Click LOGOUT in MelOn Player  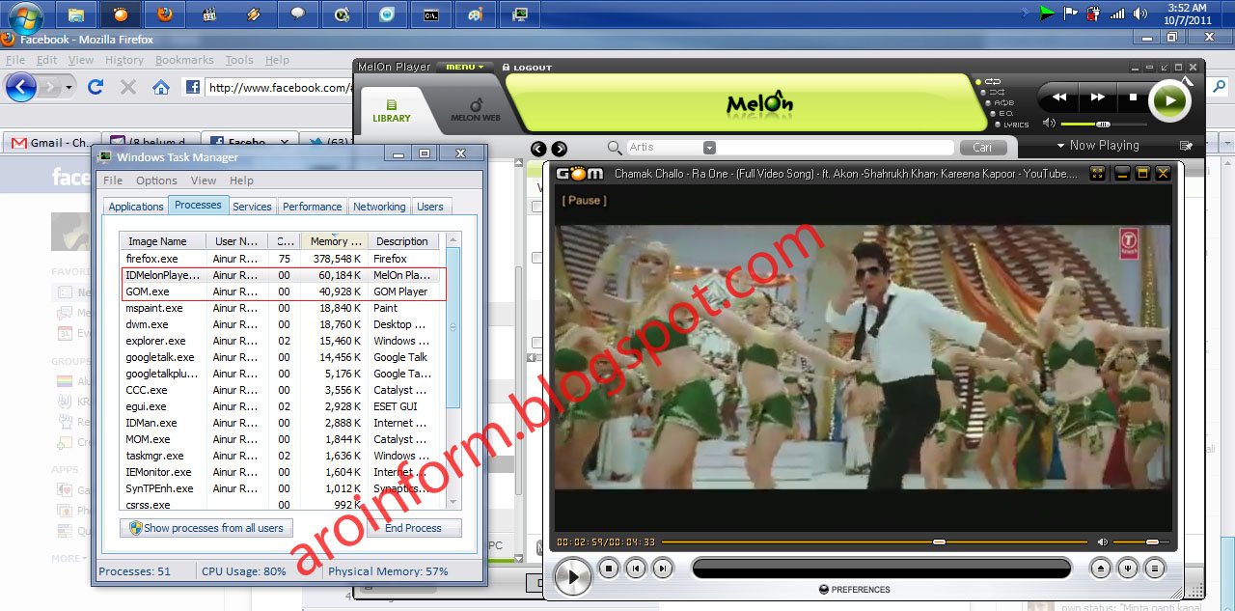pyautogui.click(x=527, y=68)
